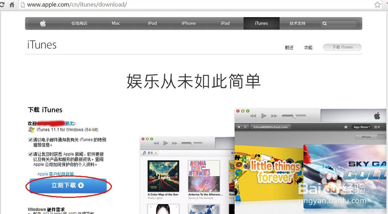The image size is (388, 214).
Task: Open the 音乐 library dropdown in back iTunes window
Action: [x=150, y=153]
